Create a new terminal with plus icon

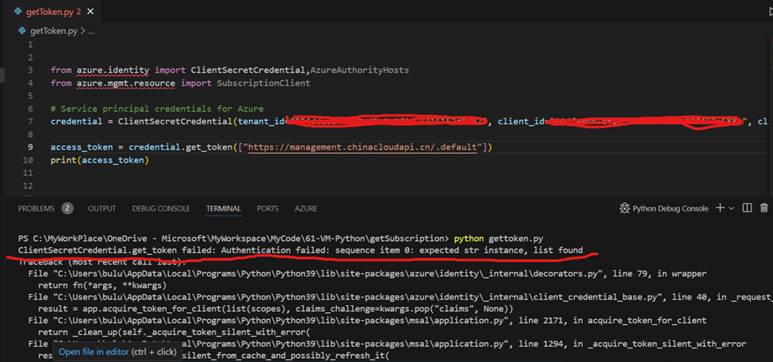(719, 208)
